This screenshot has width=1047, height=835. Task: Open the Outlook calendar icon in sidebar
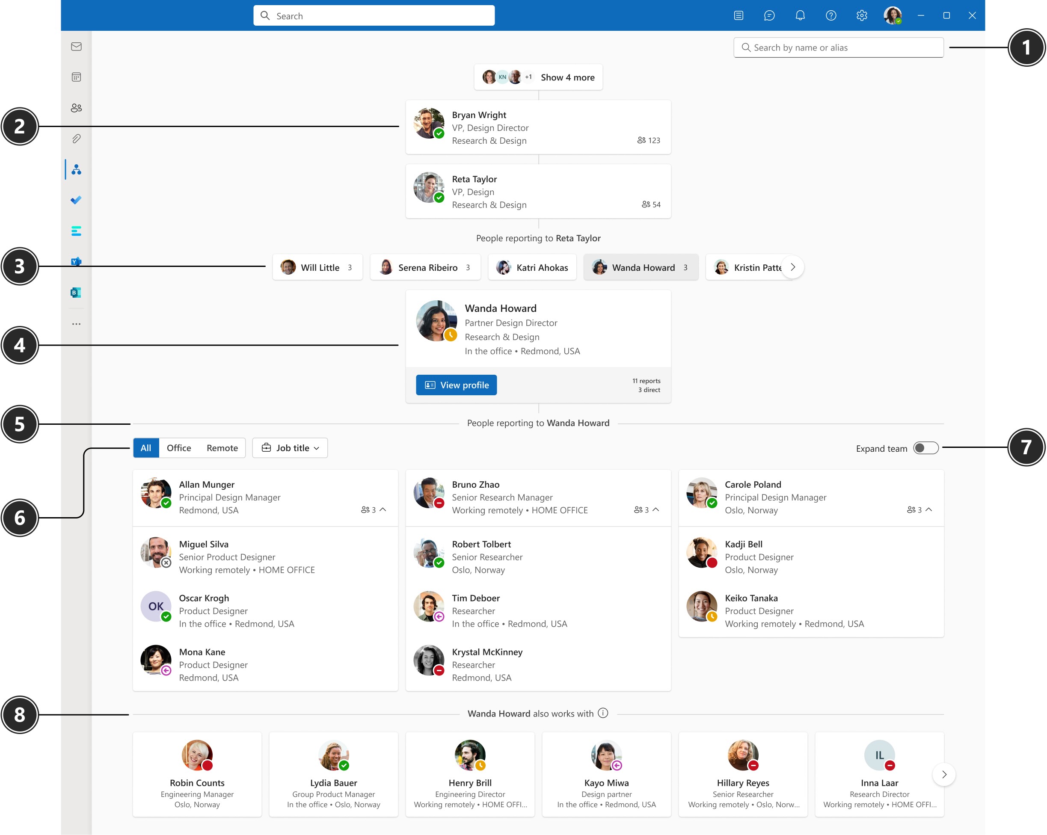pos(77,77)
